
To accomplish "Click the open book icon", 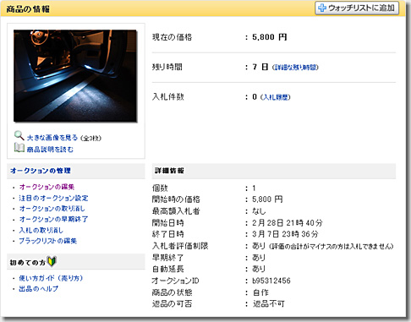I will [x=19, y=147].
